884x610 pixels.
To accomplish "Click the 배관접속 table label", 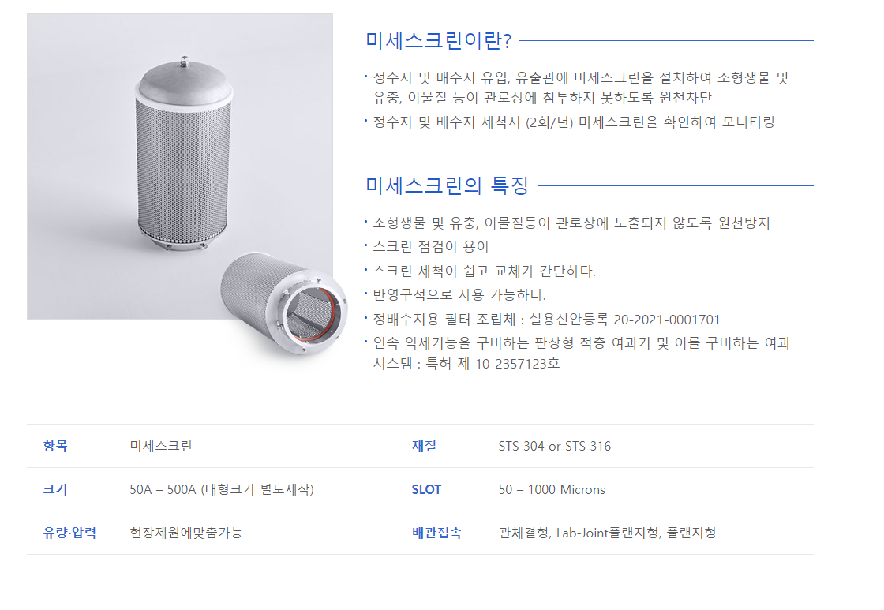I will (x=437, y=533).
